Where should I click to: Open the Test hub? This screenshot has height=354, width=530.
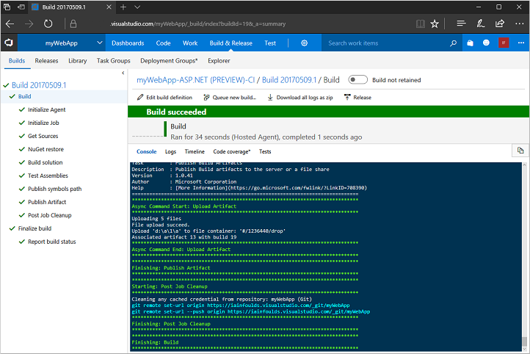[270, 43]
